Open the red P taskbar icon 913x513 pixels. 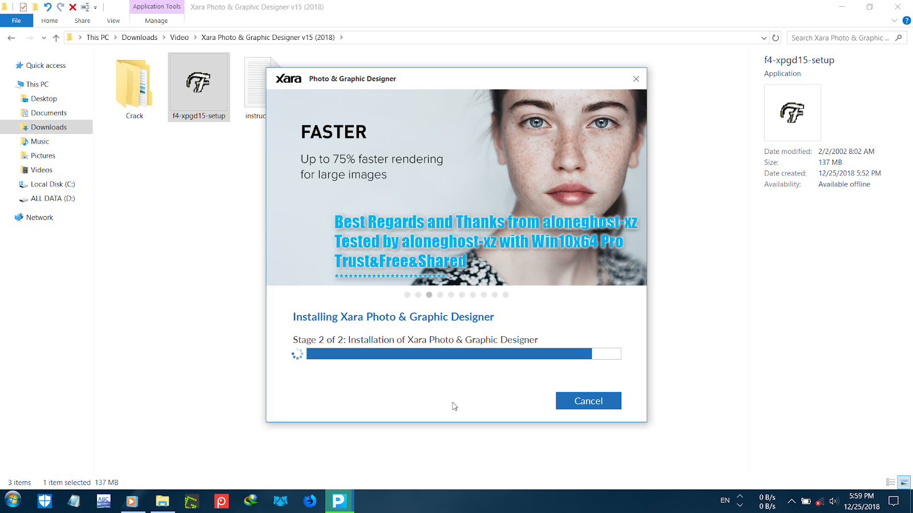[221, 501]
